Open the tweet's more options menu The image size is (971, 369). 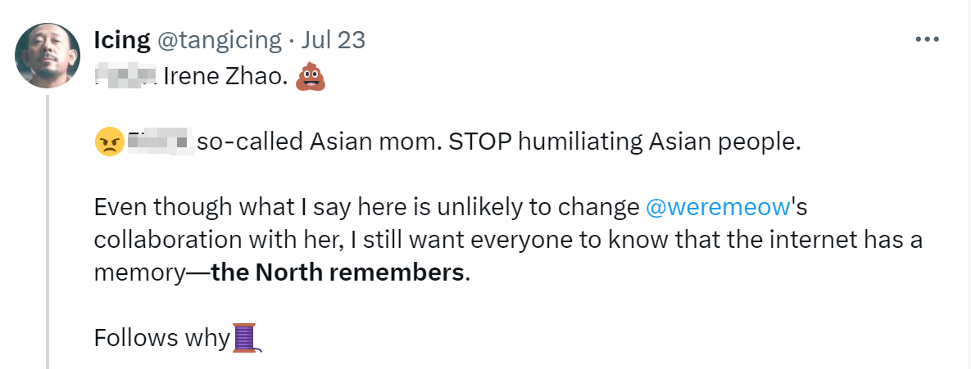pyautogui.click(x=926, y=39)
